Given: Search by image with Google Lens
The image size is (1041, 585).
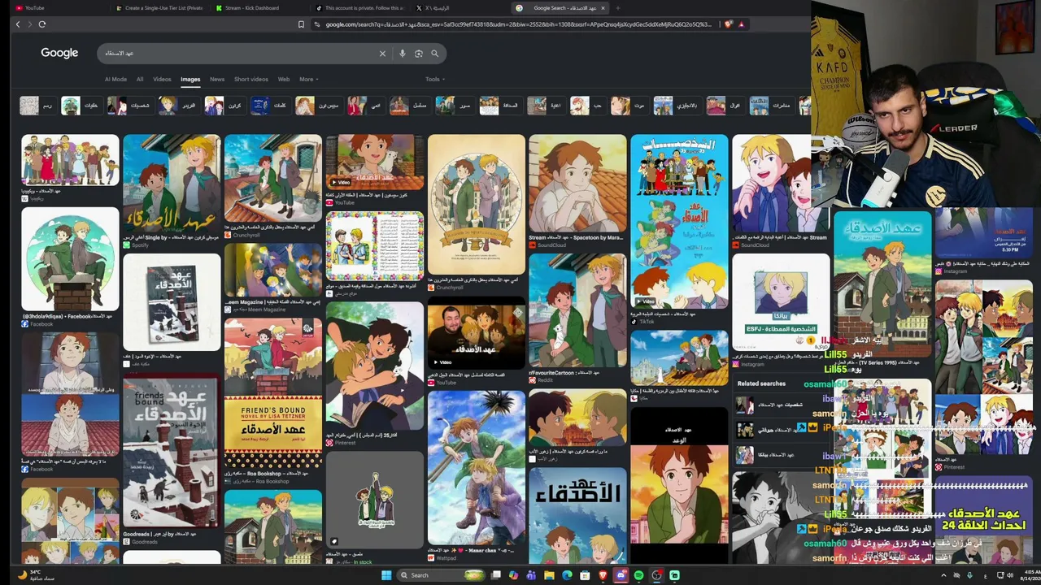Looking at the screenshot, I should tap(418, 54).
